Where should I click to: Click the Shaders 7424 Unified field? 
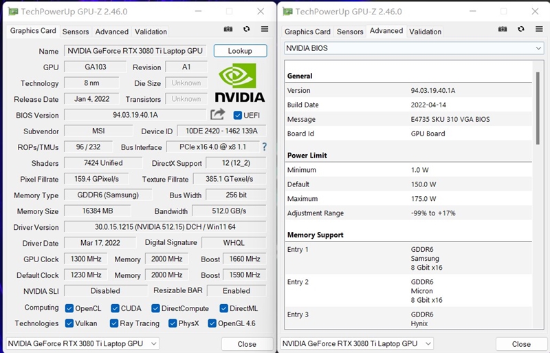tap(103, 163)
